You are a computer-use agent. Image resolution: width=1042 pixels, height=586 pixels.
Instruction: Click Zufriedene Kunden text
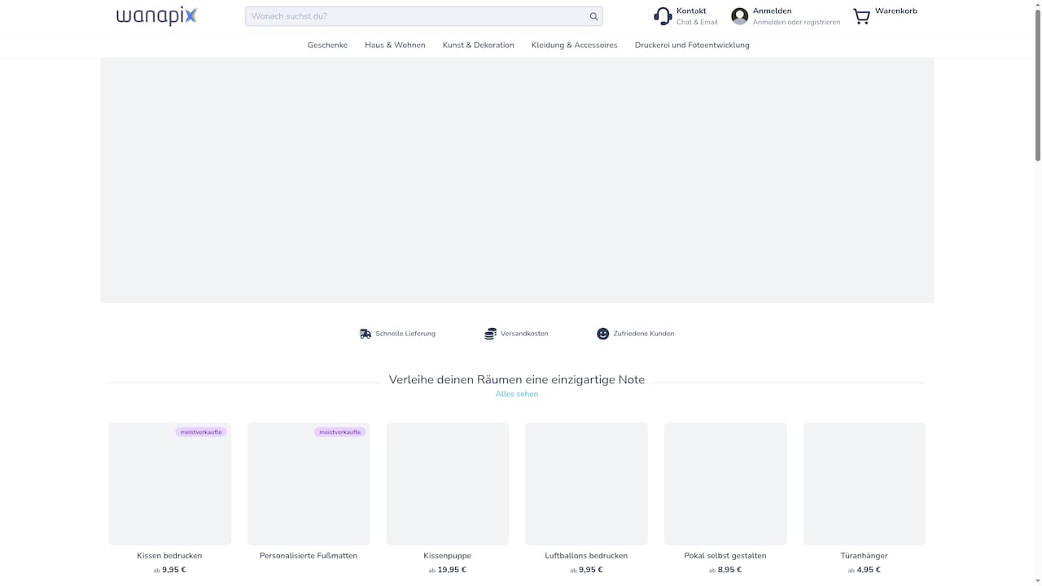pyautogui.click(x=643, y=334)
